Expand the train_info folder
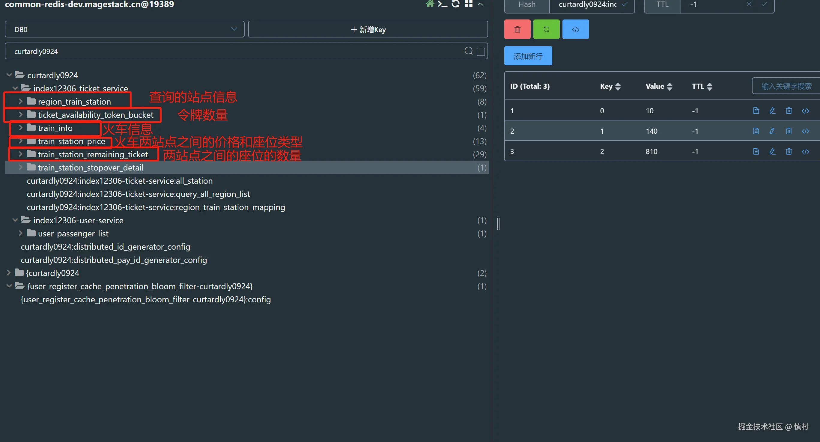 (x=20, y=128)
